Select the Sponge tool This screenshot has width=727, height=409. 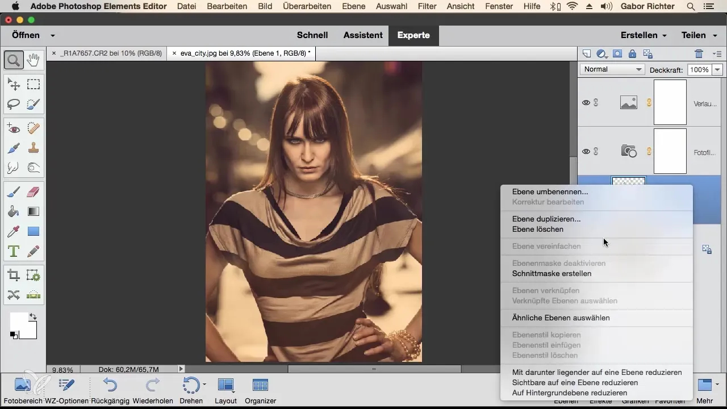point(34,168)
